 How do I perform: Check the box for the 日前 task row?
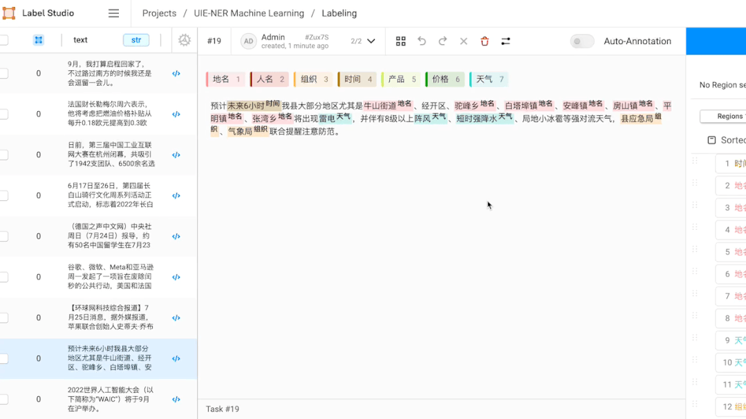4,155
